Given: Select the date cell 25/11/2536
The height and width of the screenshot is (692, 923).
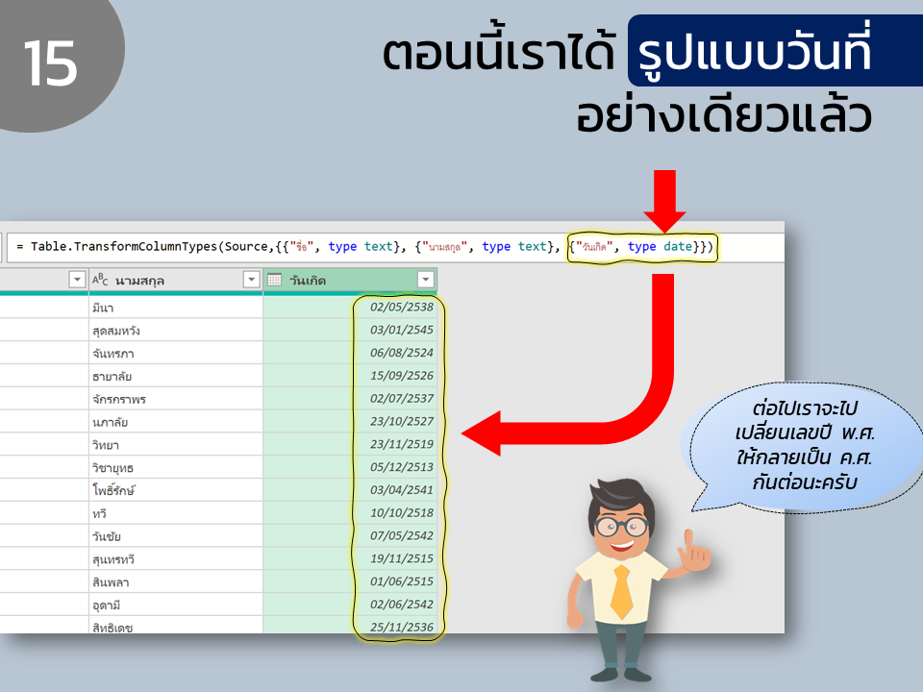Looking at the screenshot, I should (x=350, y=625).
